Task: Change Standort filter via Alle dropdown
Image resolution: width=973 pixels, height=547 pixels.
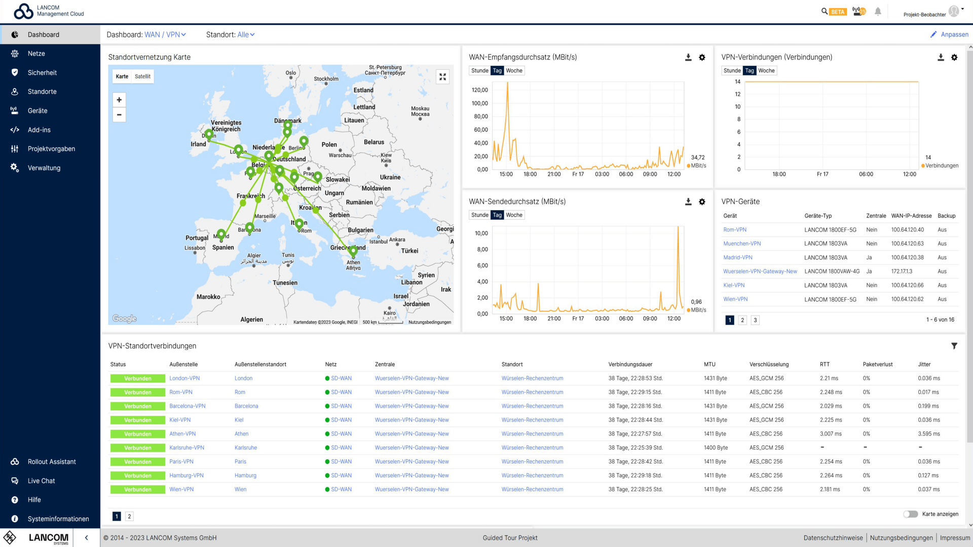Action: 245,34
